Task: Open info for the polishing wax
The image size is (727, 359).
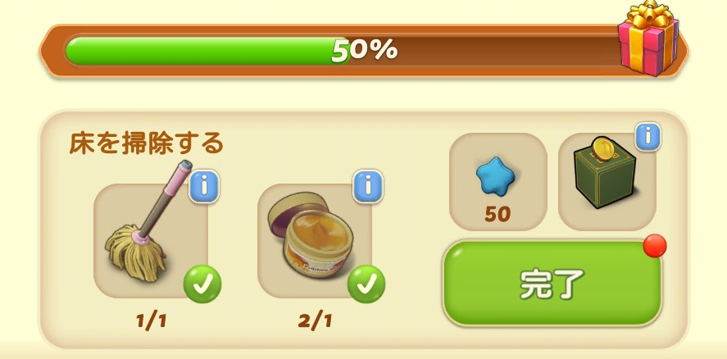Action: 368,186
